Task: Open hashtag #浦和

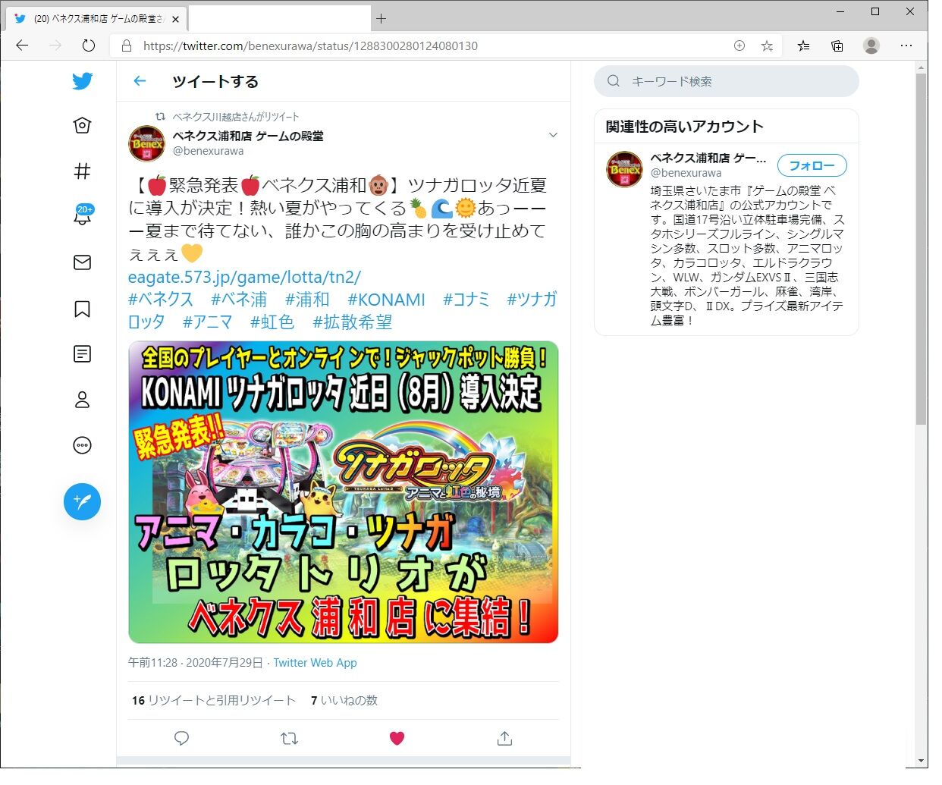Action: 307,300
